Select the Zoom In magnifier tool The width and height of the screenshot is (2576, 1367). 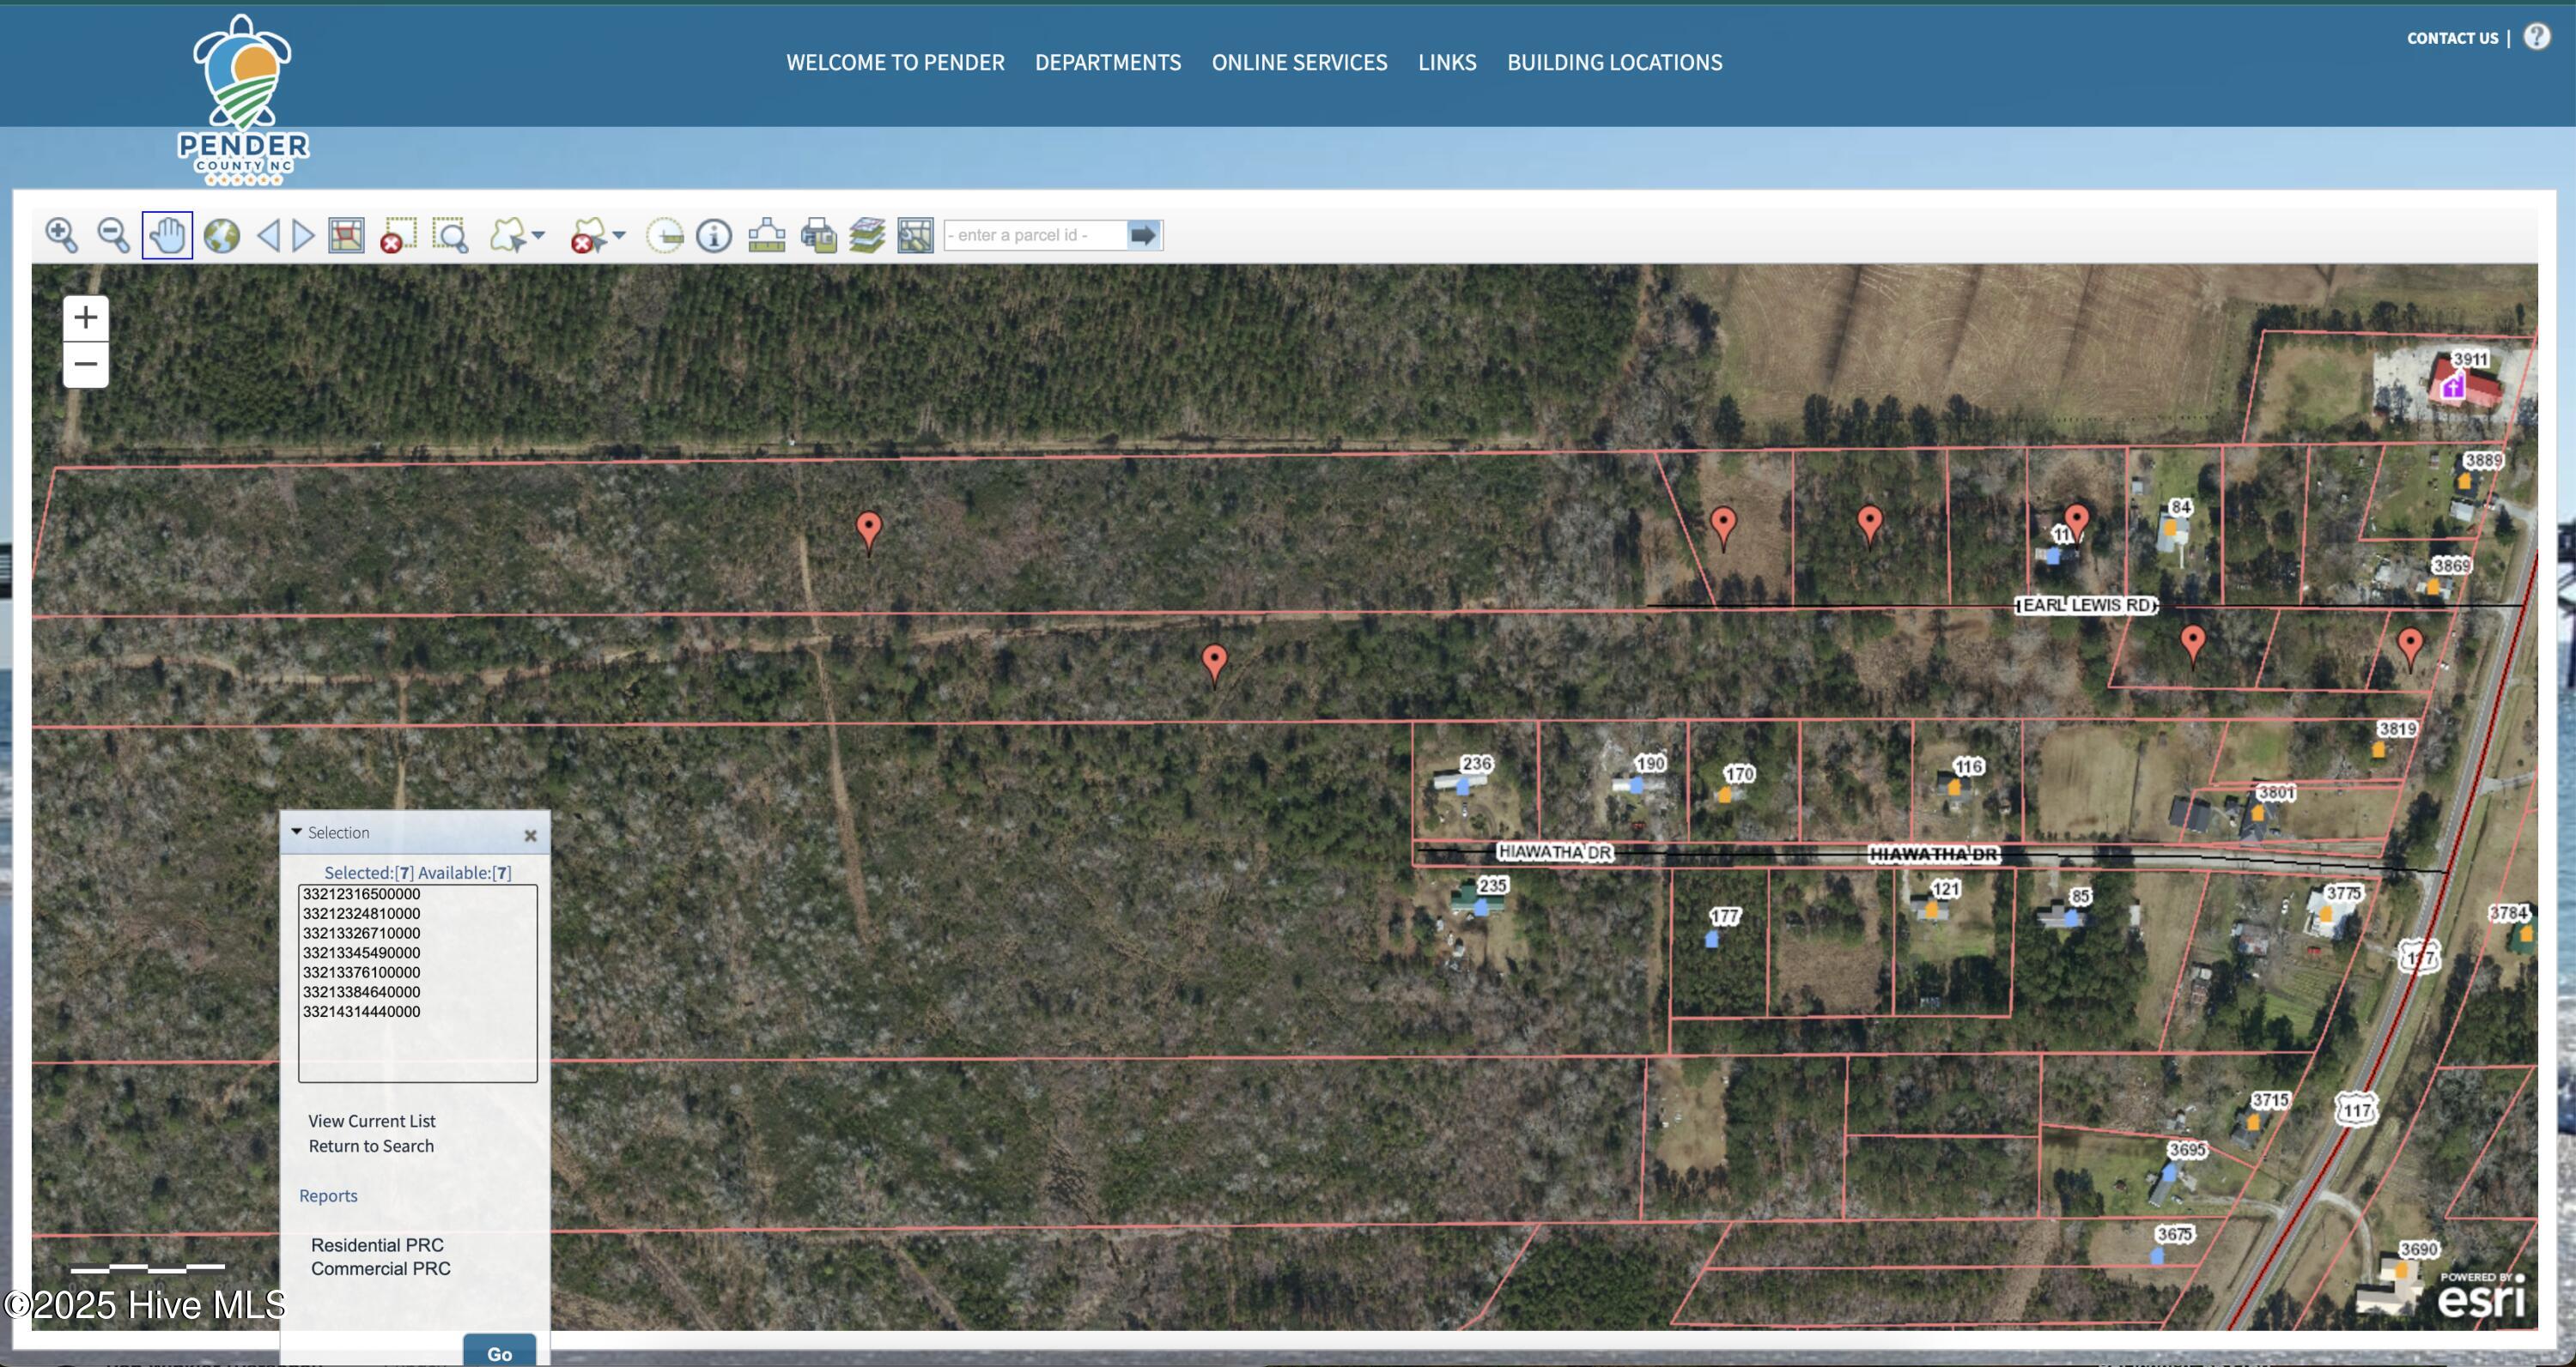tap(61, 235)
